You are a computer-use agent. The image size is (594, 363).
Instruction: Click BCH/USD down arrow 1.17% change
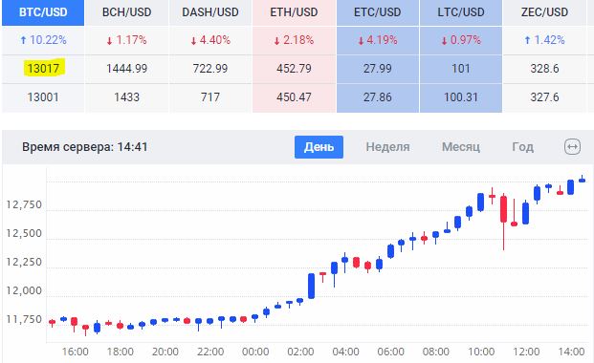point(126,40)
